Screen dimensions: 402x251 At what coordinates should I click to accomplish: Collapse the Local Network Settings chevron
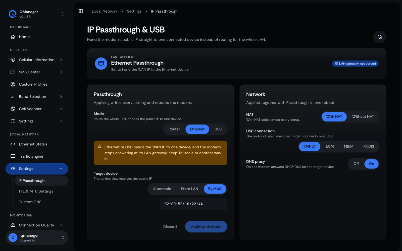[x=61, y=169]
